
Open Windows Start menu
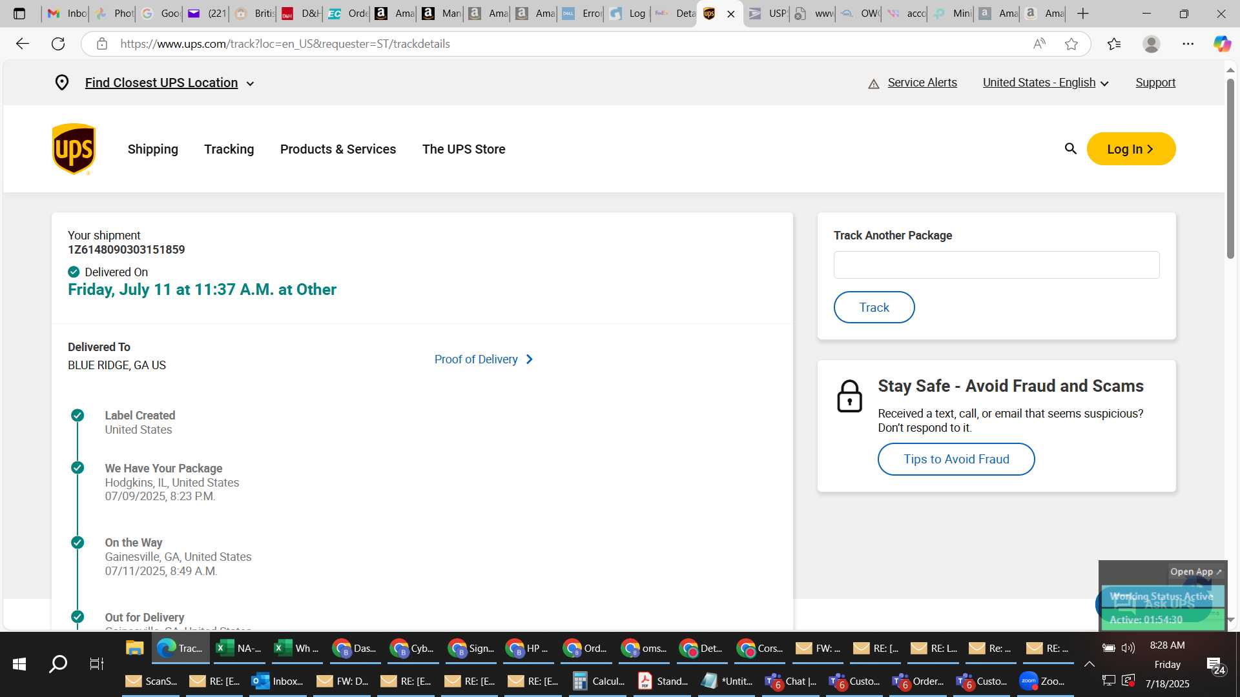click(x=19, y=664)
